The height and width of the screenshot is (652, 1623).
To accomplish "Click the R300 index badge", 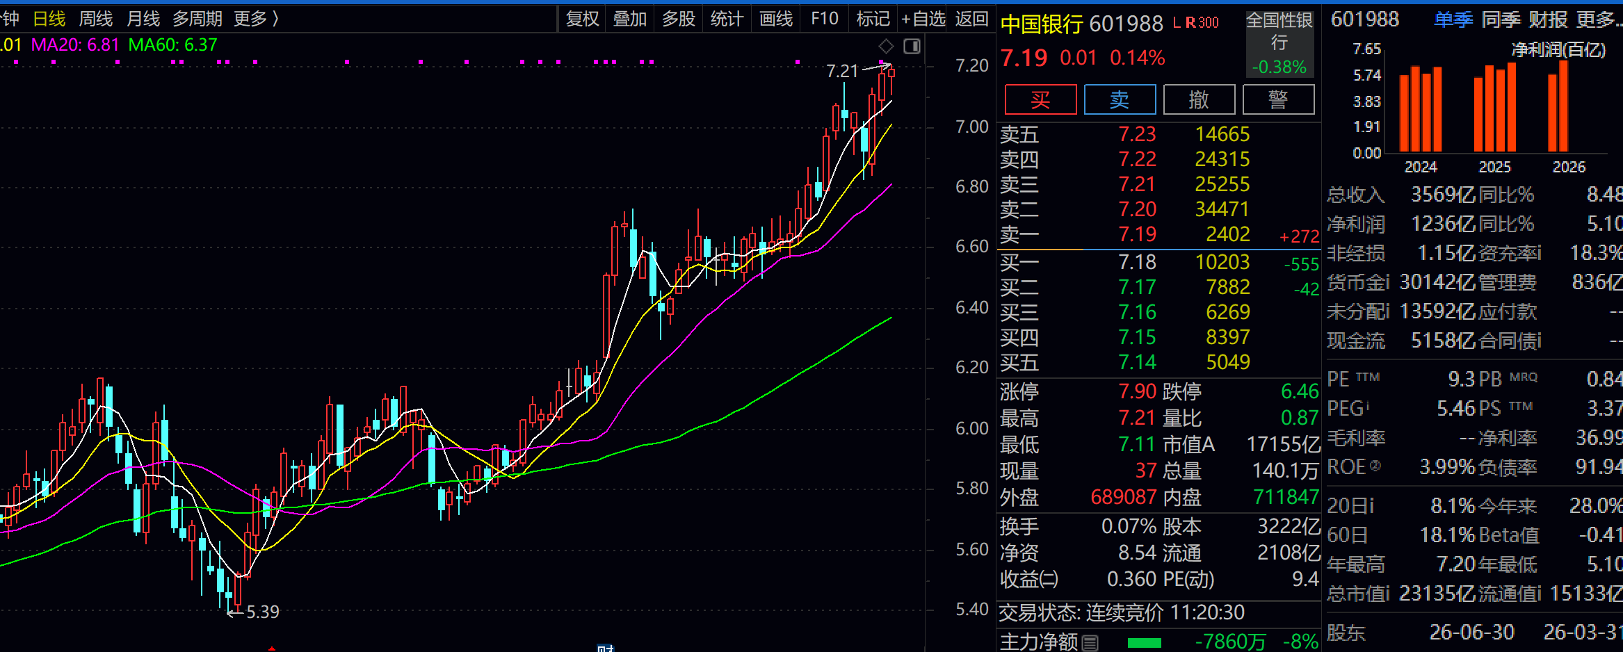I will pos(1202,22).
